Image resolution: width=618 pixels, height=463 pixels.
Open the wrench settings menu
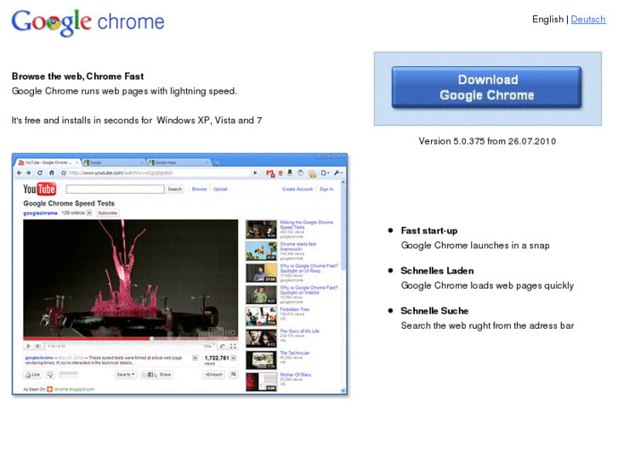338,172
